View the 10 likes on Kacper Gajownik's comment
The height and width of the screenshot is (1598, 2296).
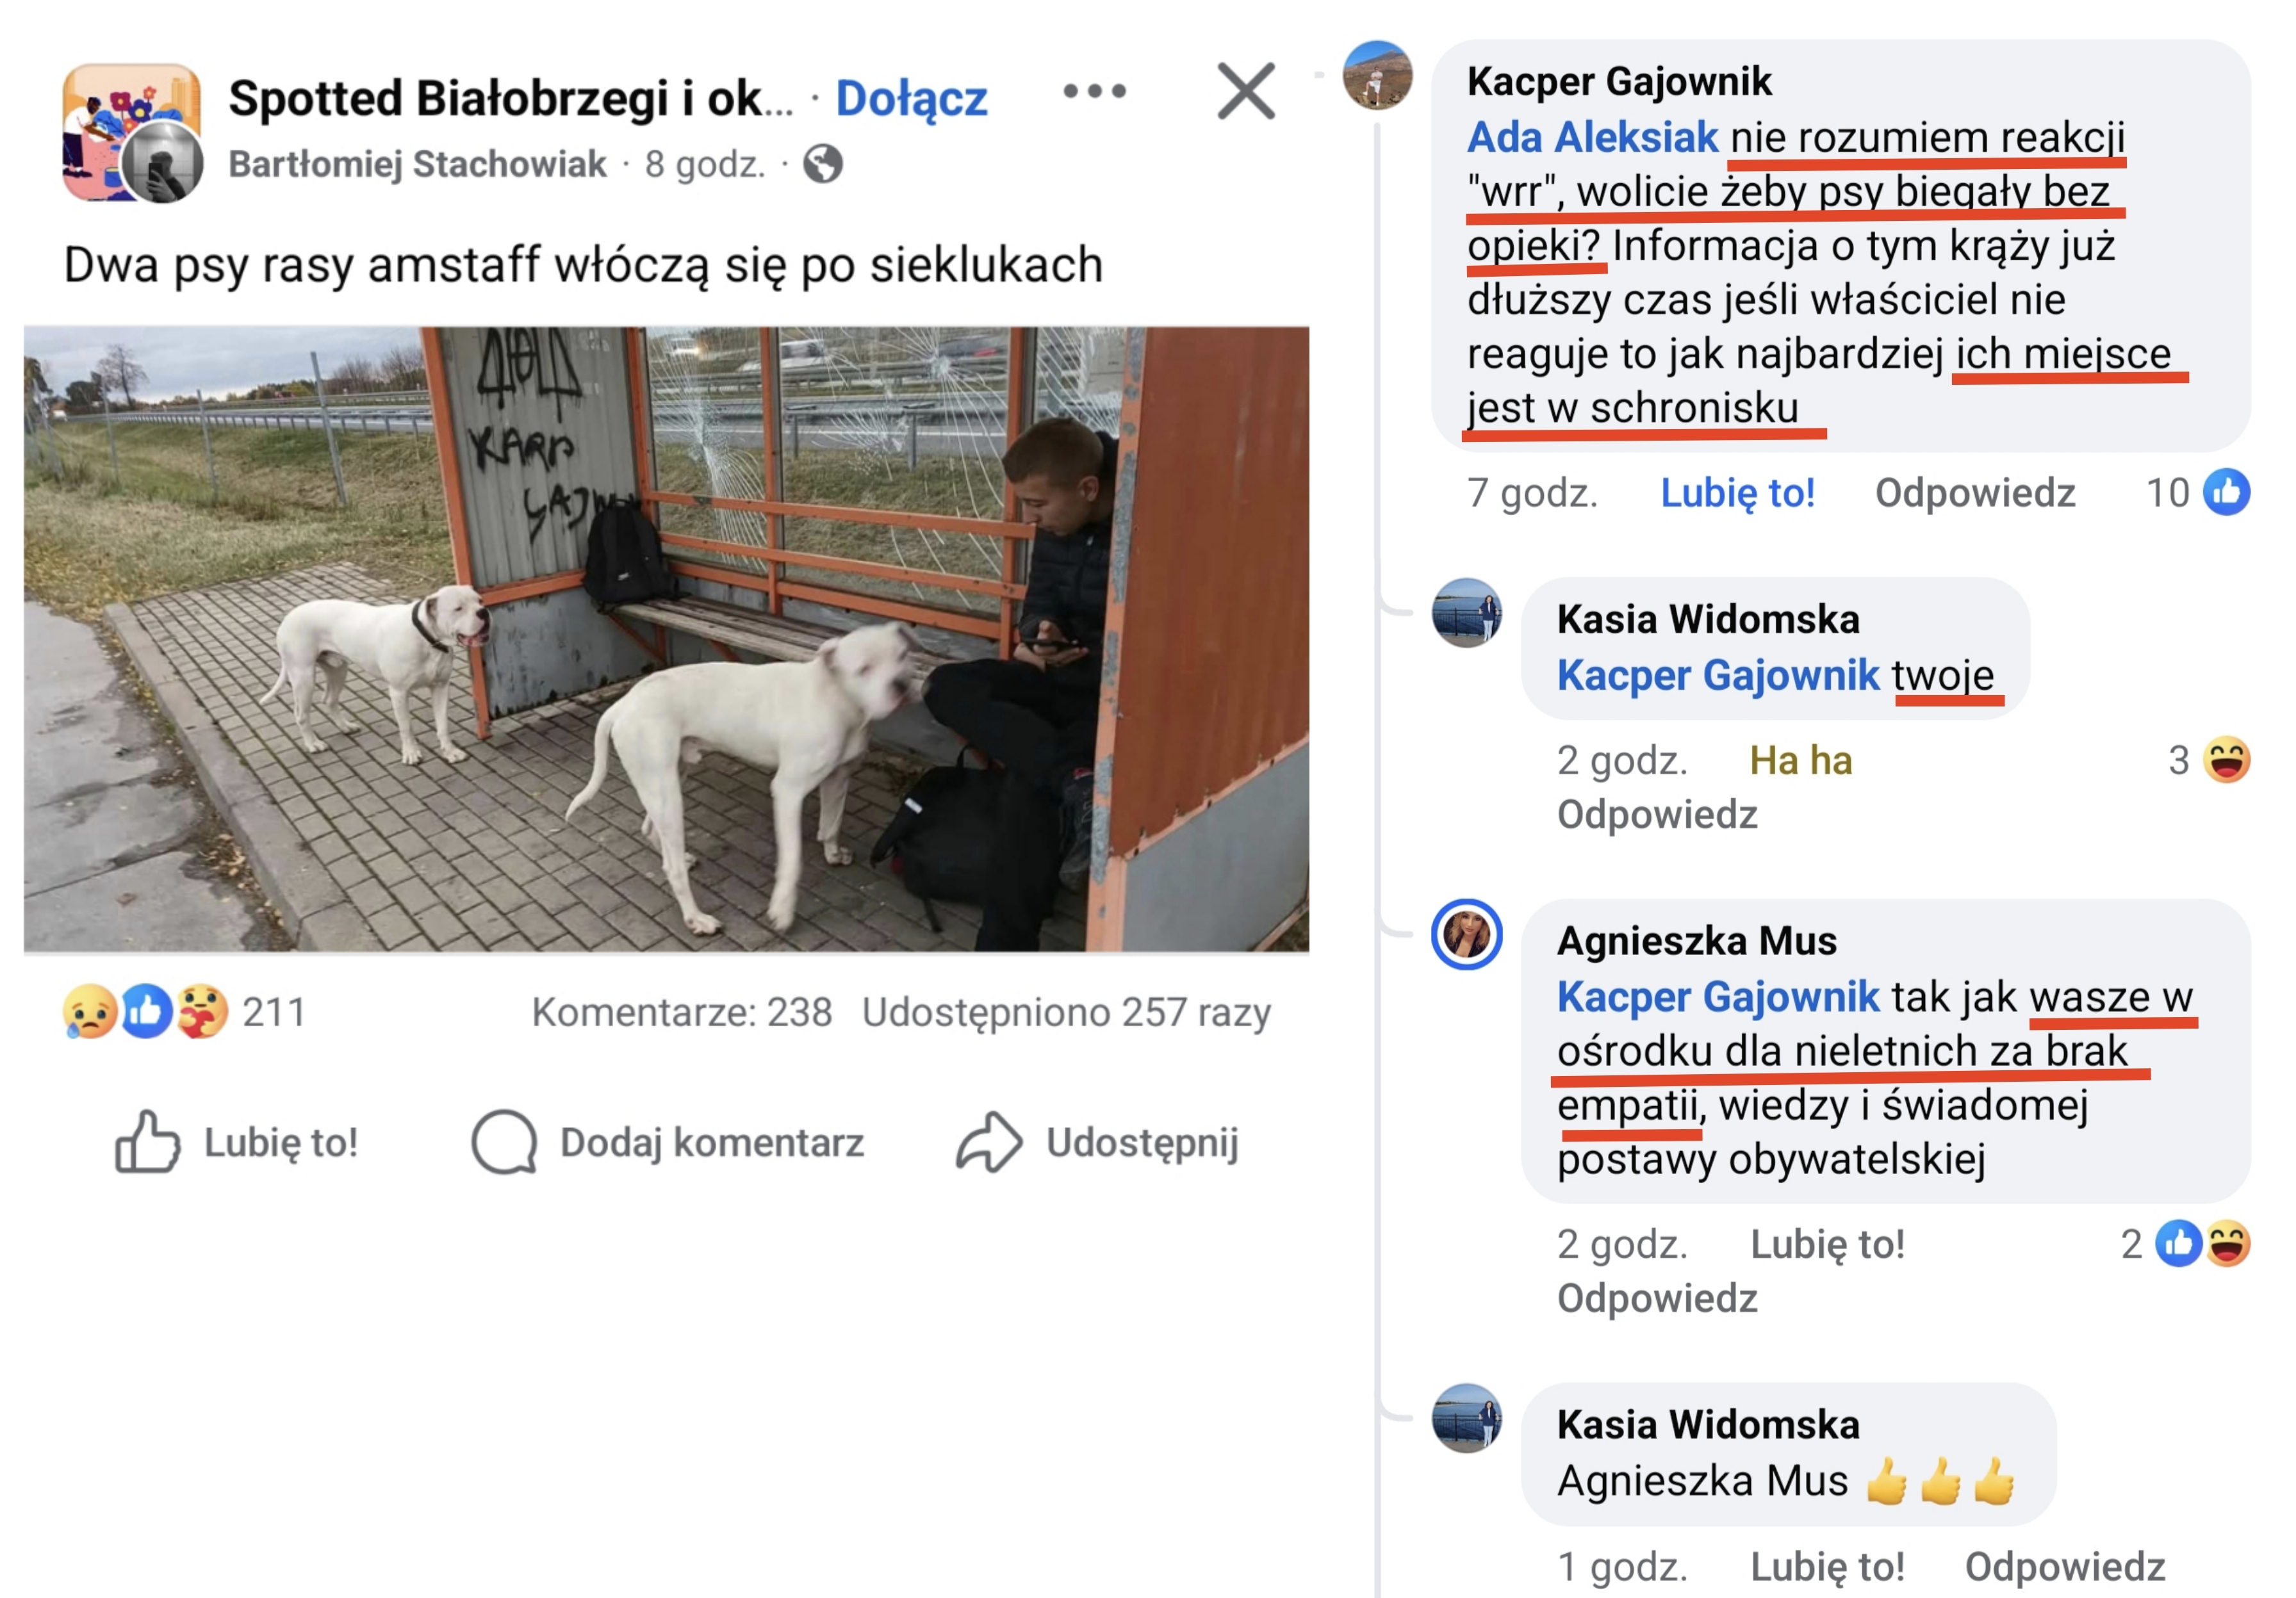pyautogui.click(x=2197, y=492)
